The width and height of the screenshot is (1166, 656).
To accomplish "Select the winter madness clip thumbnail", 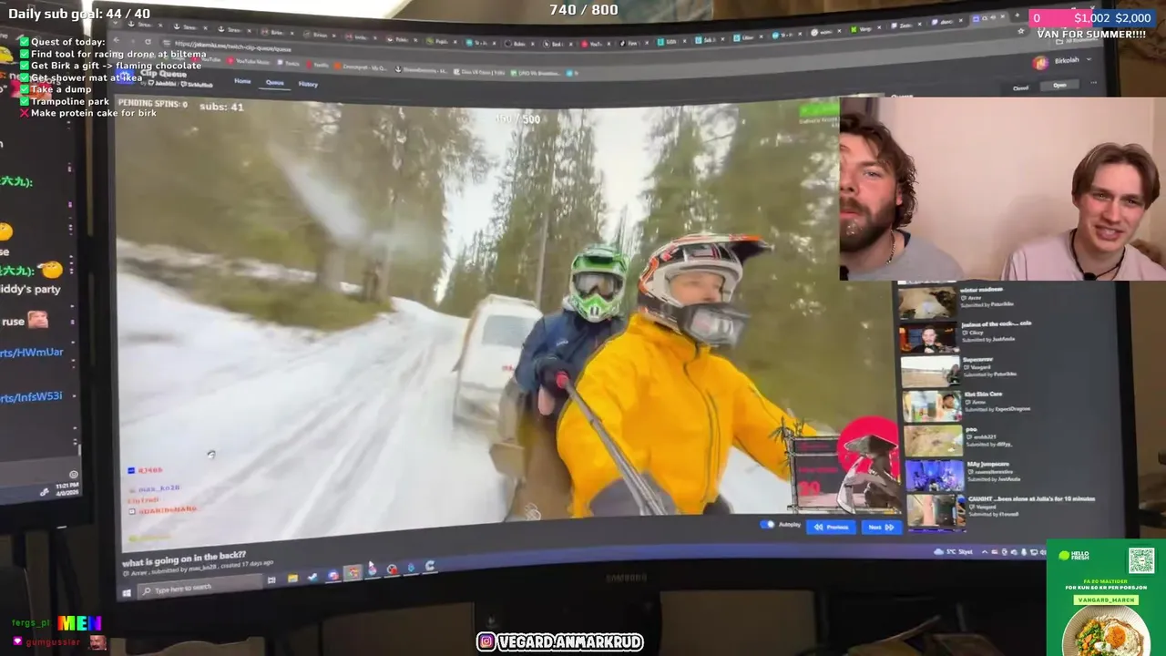I will tap(927, 302).
